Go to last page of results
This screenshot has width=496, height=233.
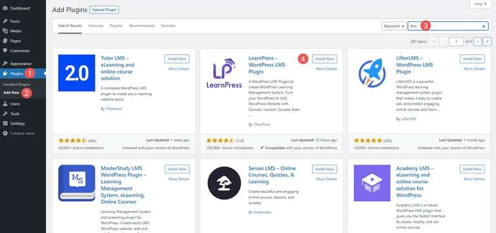click(487, 41)
